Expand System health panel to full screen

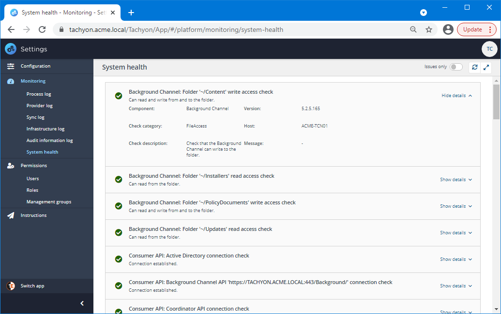tap(486, 67)
